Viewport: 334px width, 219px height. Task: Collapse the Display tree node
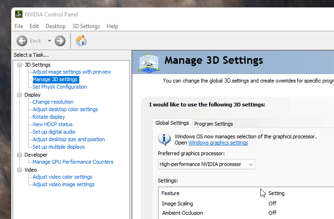pos(20,95)
